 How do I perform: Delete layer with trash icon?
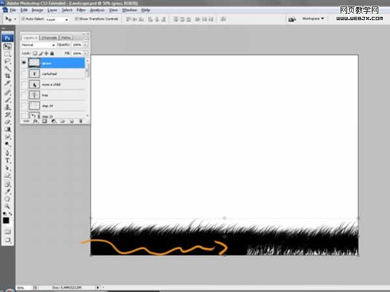pyautogui.click(x=81, y=121)
